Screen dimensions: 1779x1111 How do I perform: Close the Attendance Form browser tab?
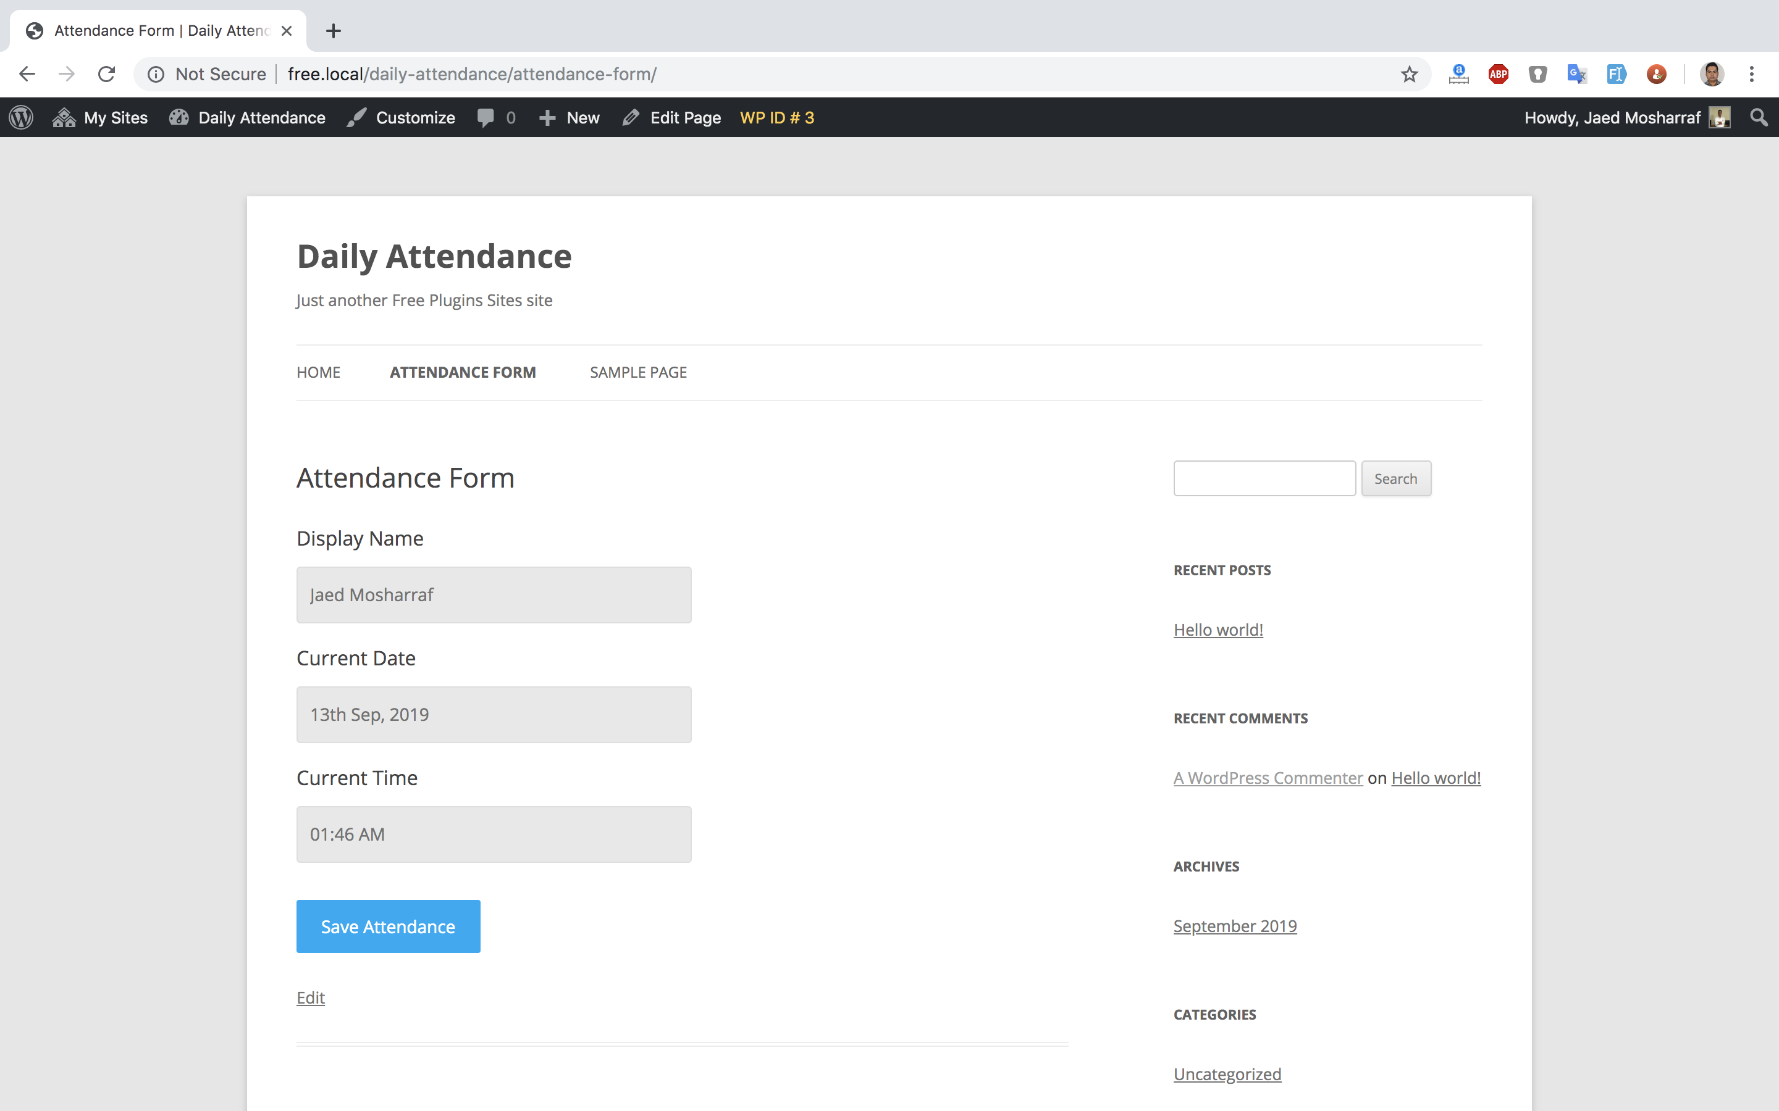tap(287, 31)
